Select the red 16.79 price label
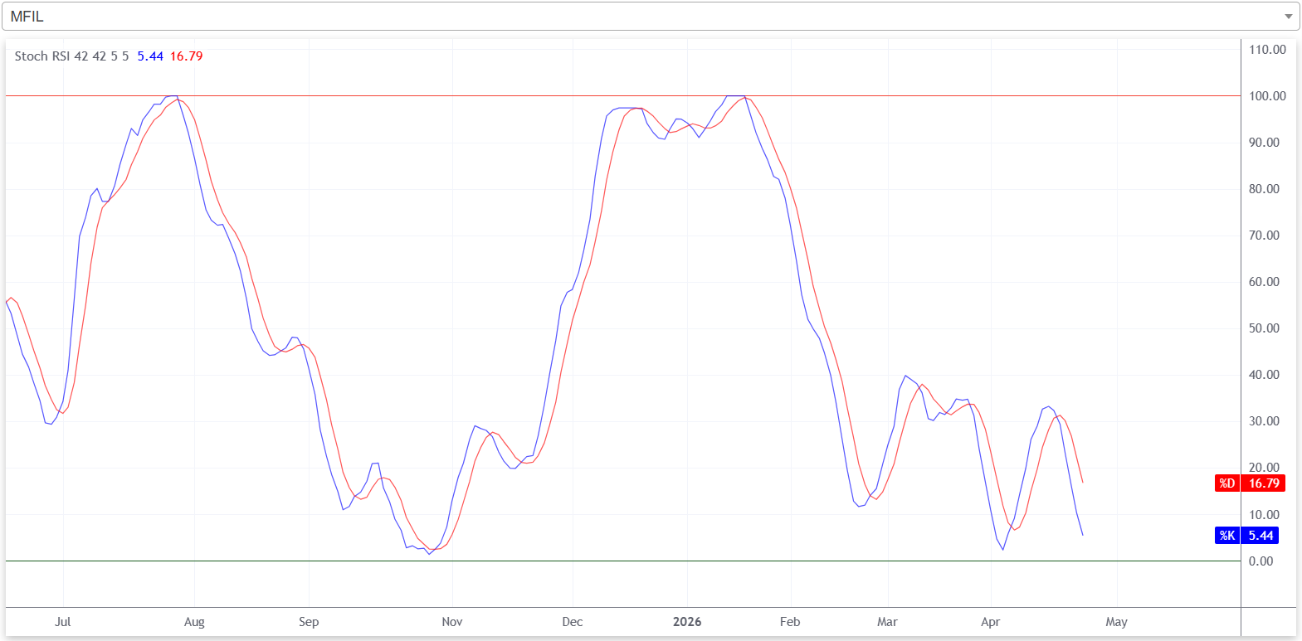1302x641 pixels. coord(1264,483)
